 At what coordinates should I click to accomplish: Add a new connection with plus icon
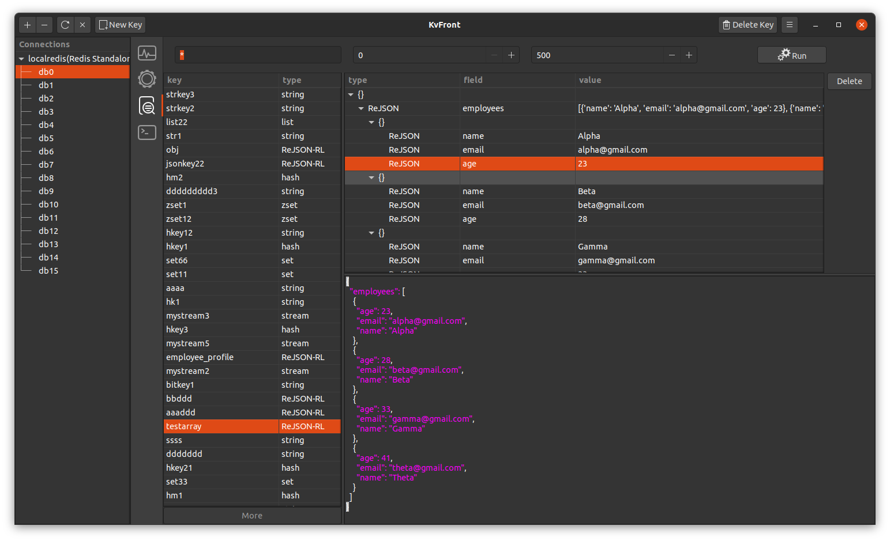point(27,25)
